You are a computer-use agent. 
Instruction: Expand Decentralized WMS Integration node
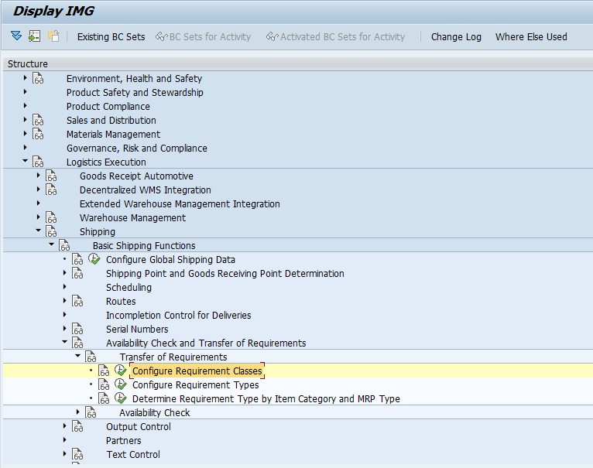pyautogui.click(x=39, y=190)
